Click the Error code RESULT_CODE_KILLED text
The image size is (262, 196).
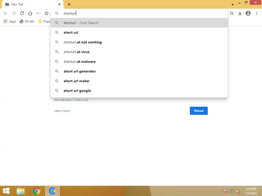pyautogui.click(x=71, y=100)
